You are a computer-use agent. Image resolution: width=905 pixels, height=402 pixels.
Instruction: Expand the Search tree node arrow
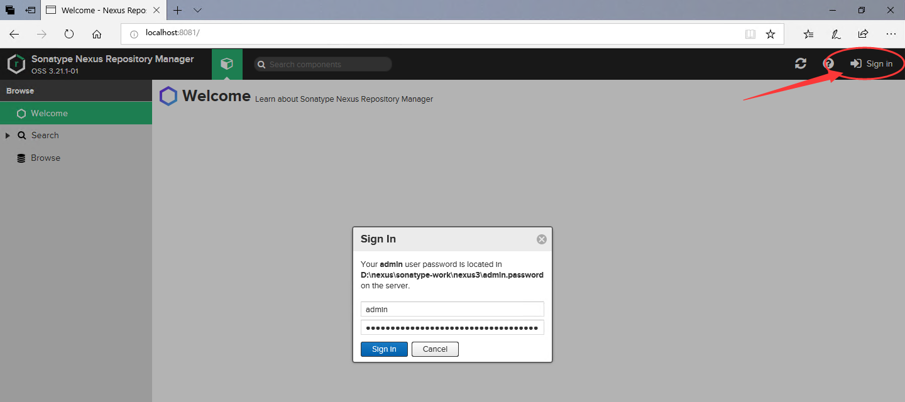pos(8,136)
